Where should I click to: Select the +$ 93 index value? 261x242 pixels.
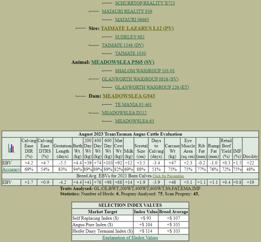(x=146, y=218)
